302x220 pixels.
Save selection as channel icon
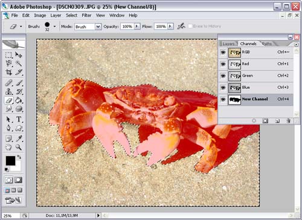pyautogui.click(x=265, y=120)
